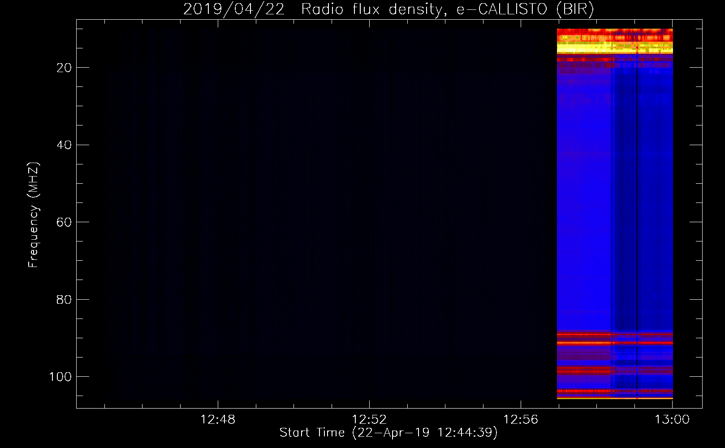Click the 20 MHz frequency tick label
Viewport: 725px width, 448px height.
coord(64,68)
